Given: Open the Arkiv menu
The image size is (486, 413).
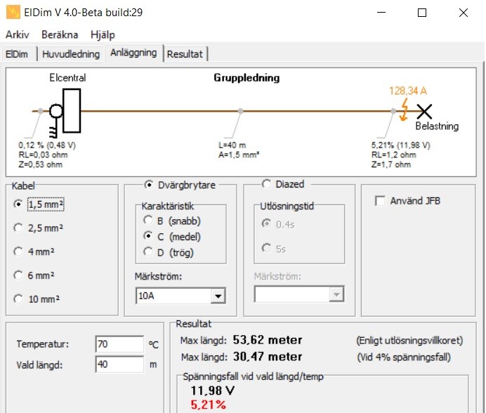Looking at the screenshot, I should click(x=18, y=34).
